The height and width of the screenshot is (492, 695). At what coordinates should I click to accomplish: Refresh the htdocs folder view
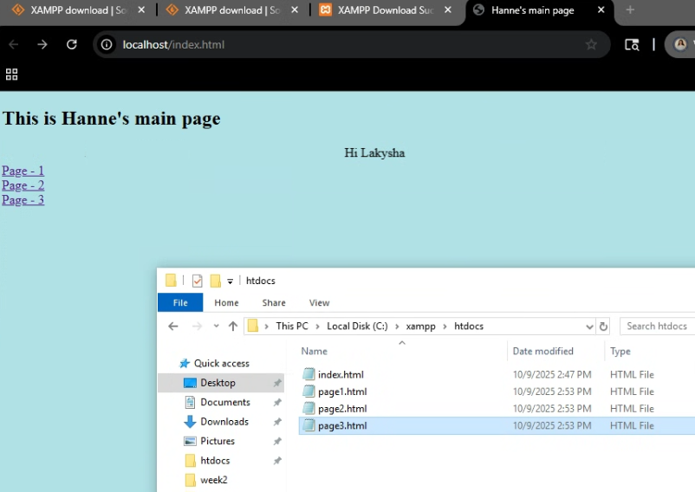click(604, 326)
